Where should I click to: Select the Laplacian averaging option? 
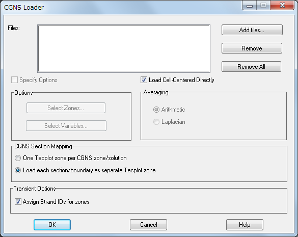156,122
